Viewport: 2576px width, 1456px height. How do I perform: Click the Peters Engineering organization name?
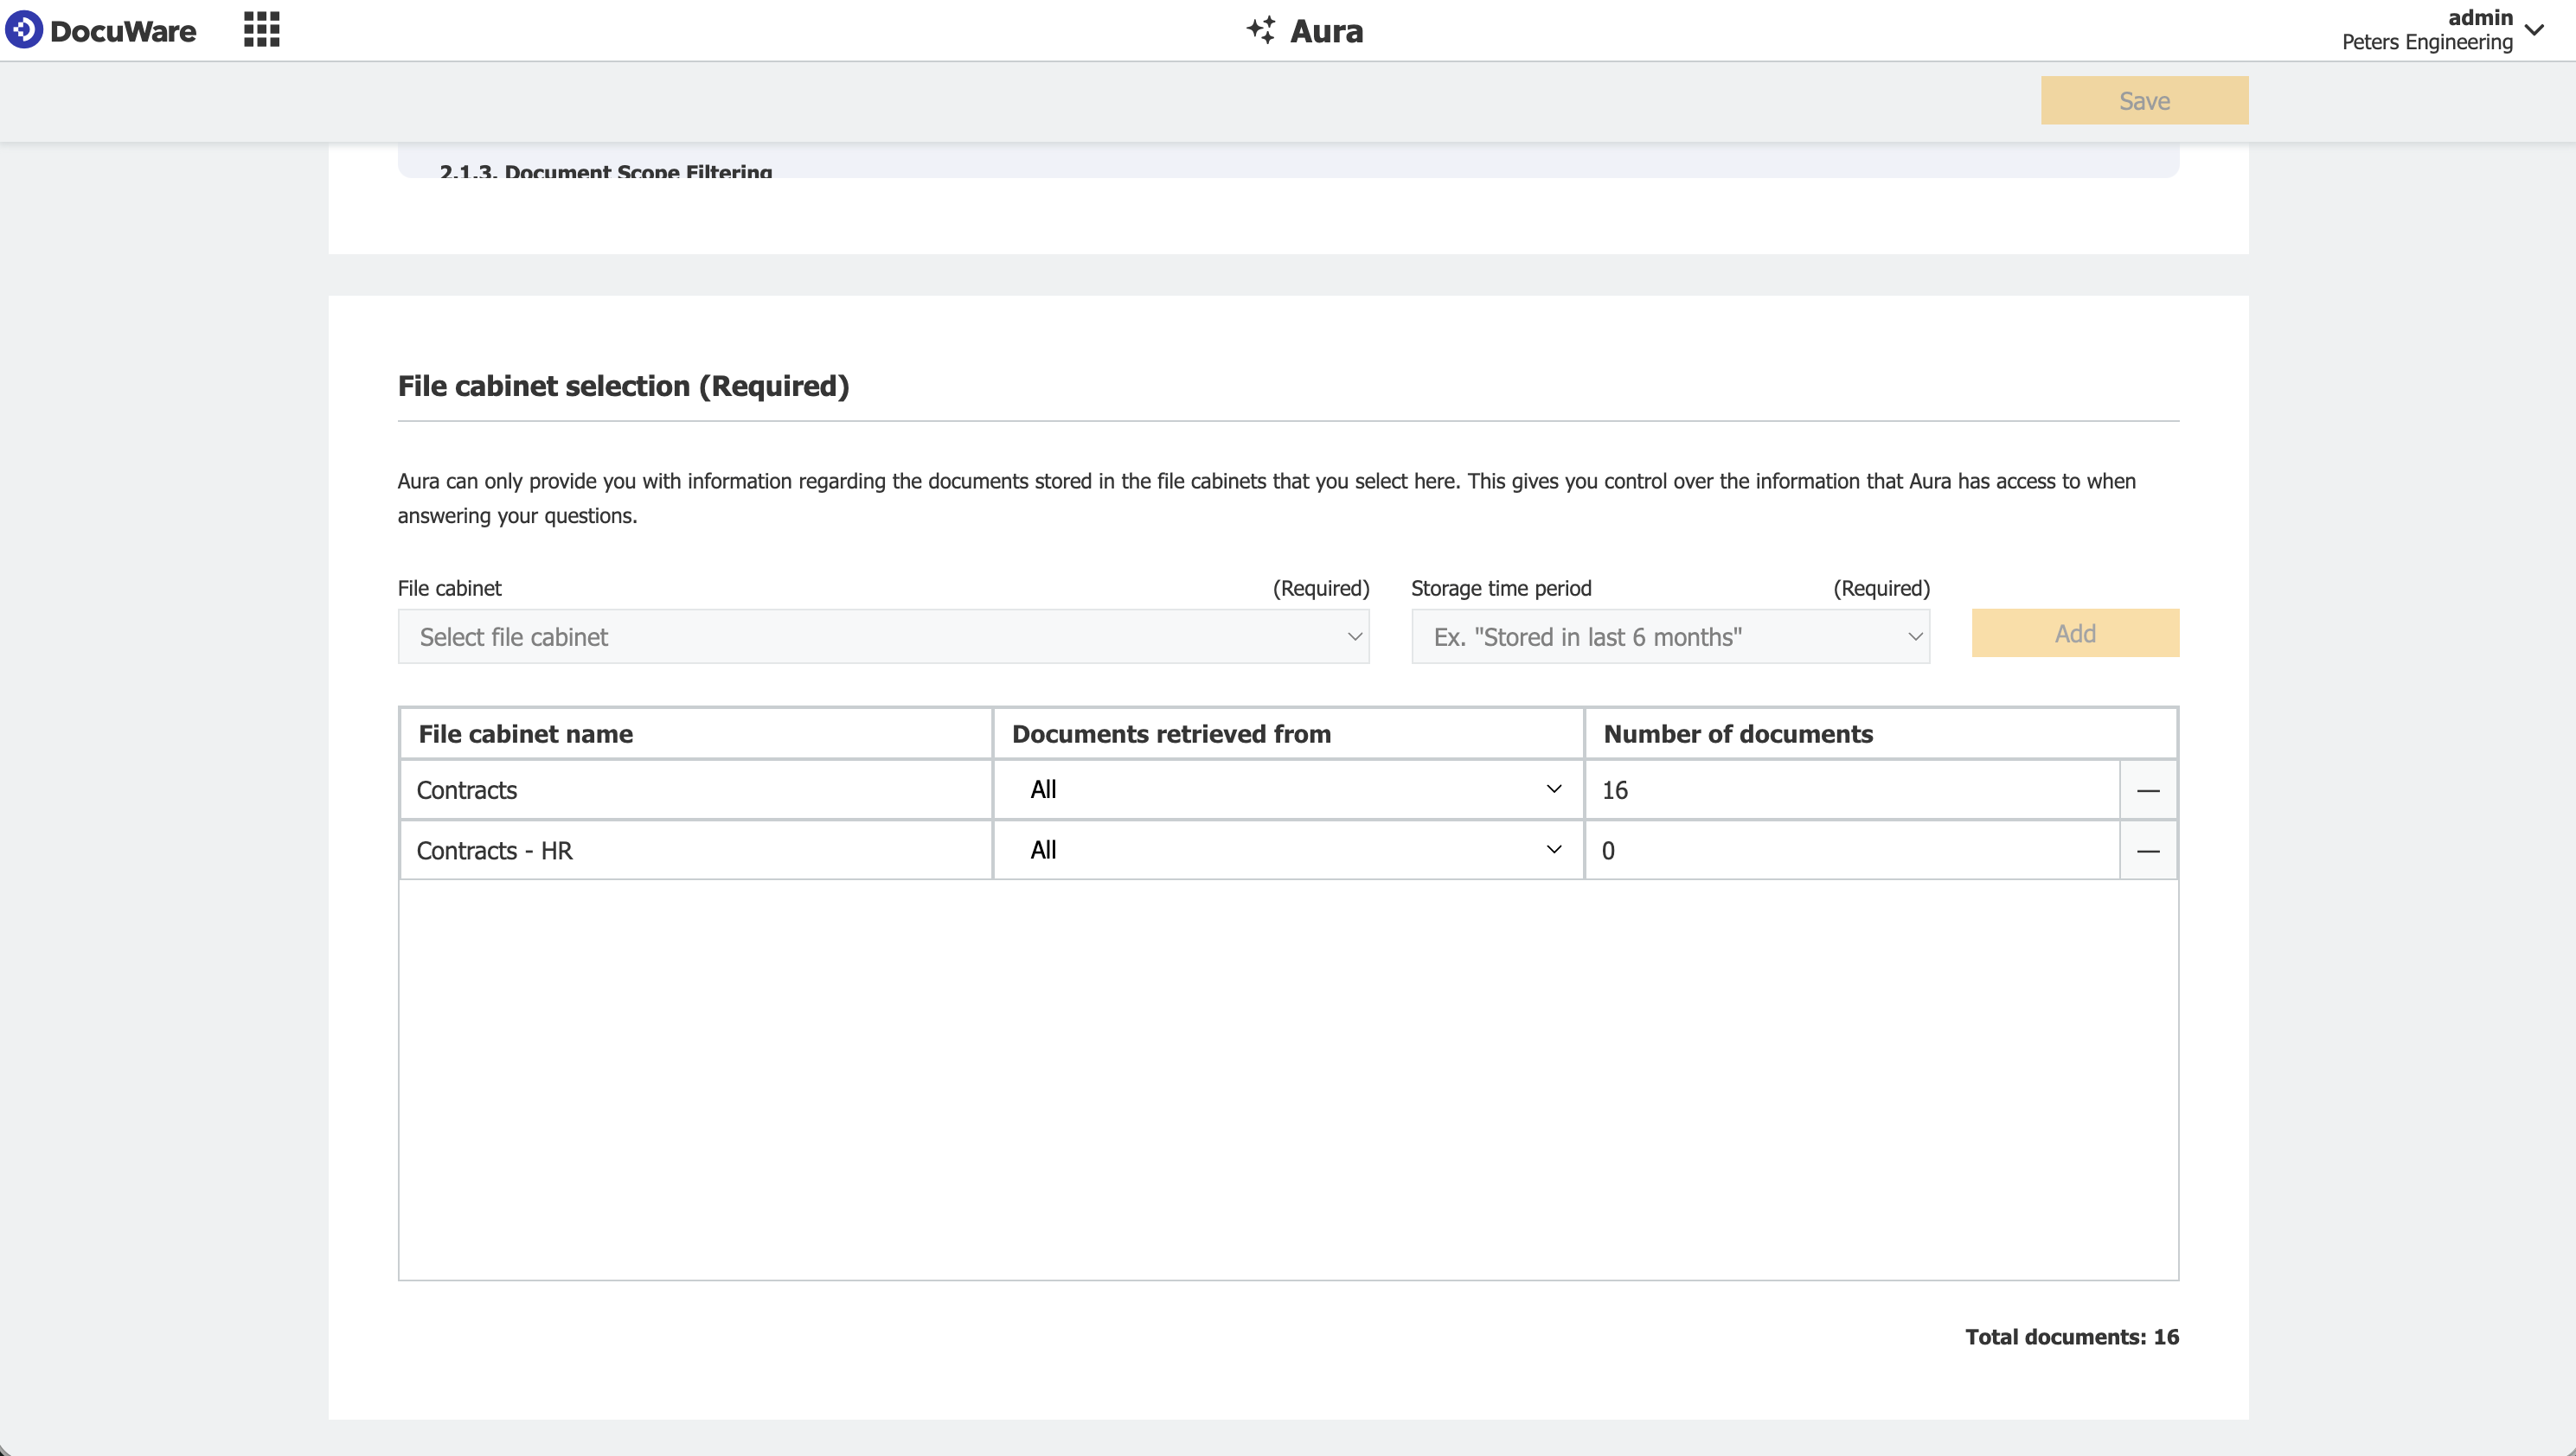pyautogui.click(x=2427, y=42)
